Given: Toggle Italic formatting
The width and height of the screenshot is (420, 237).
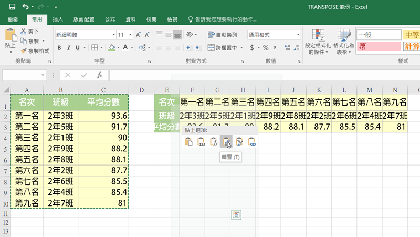Looking at the screenshot, I should pyautogui.click(x=69, y=48).
